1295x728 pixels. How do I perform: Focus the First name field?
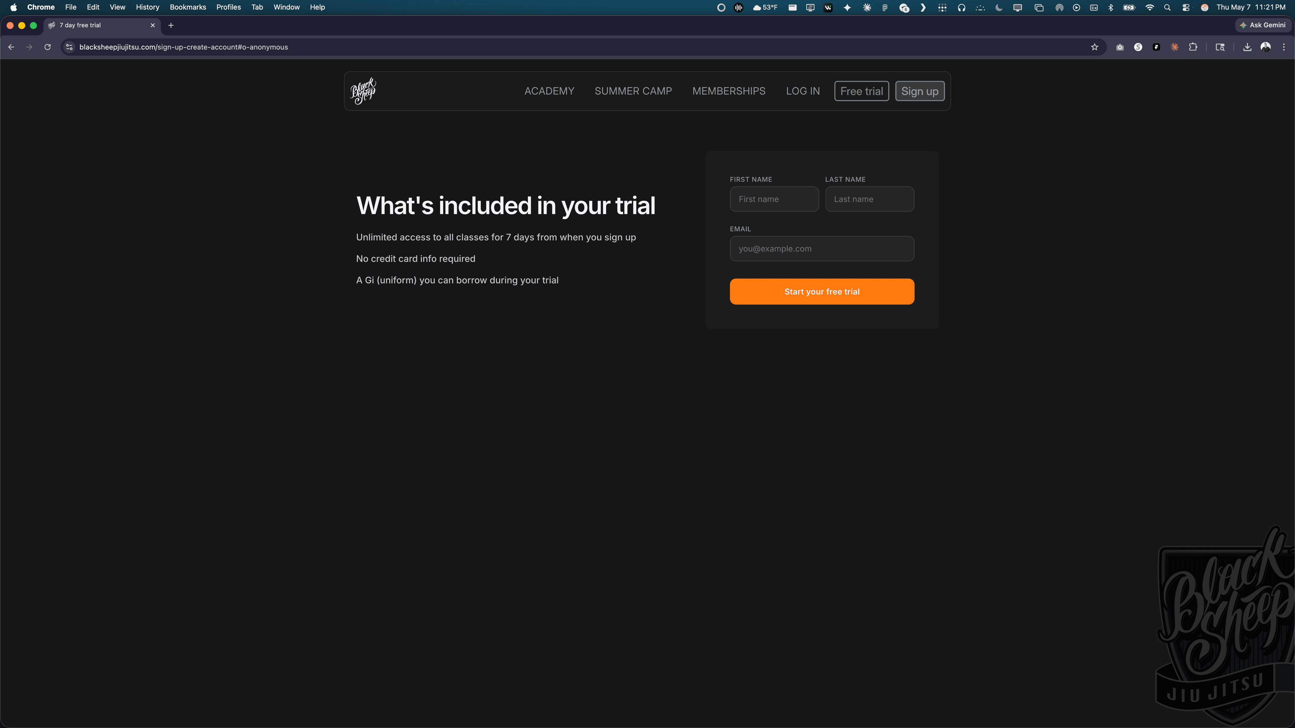tap(774, 199)
